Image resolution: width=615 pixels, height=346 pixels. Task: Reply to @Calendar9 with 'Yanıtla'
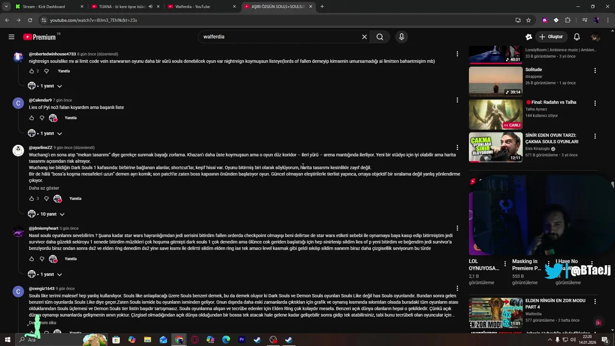pos(71,118)
